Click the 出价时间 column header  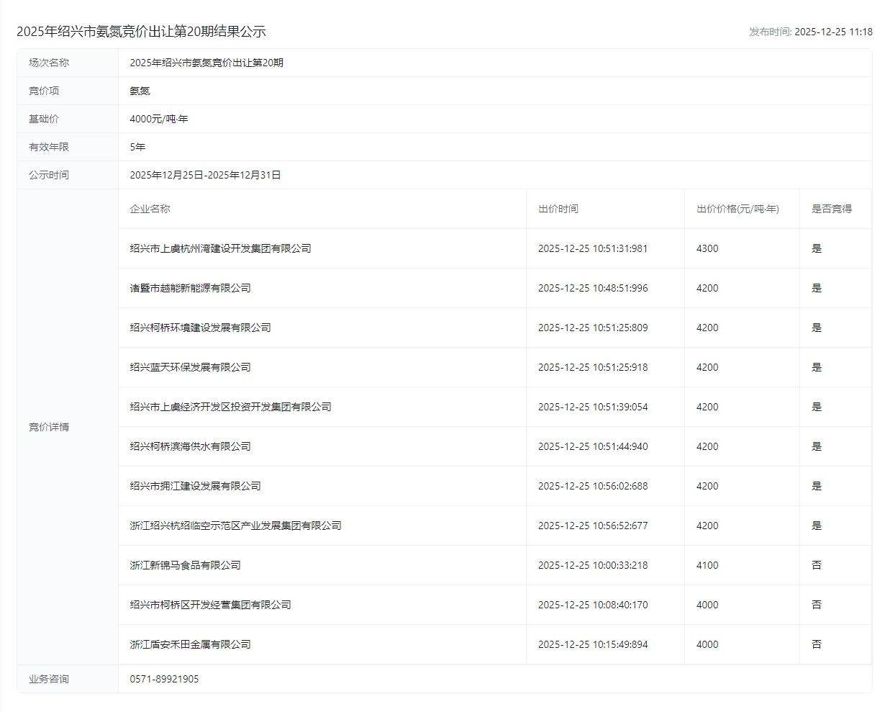point(558,209)
